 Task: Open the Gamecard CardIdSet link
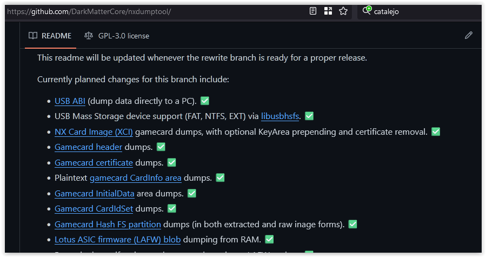click(x=94, y=209)
